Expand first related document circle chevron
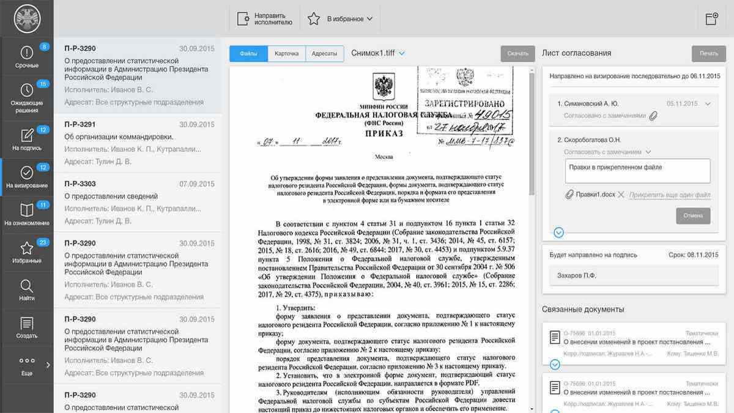 tap(555, 365)
